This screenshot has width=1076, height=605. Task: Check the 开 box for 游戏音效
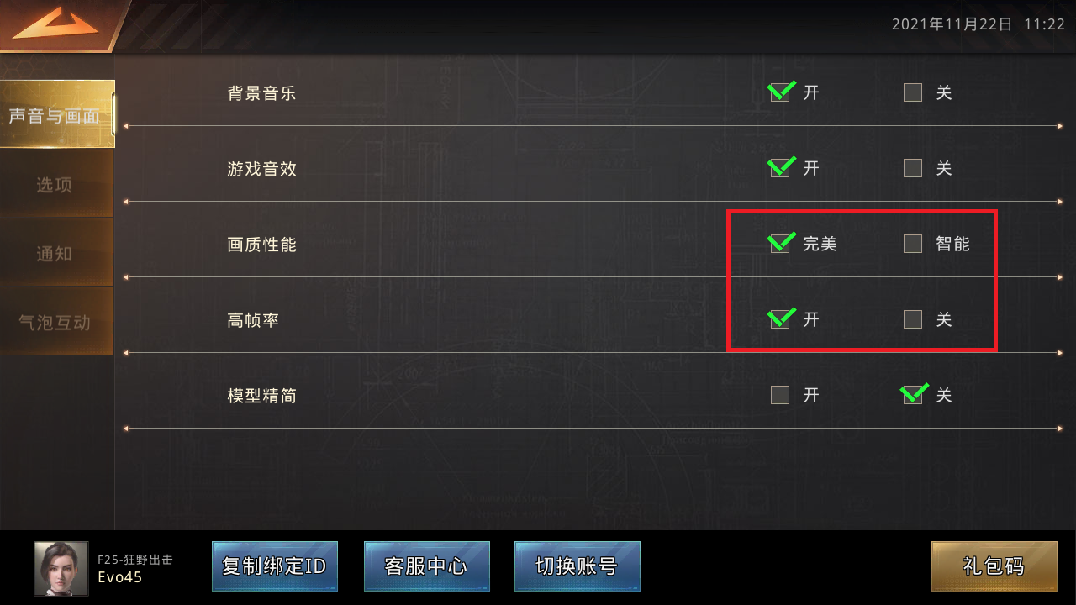(780, 168)
